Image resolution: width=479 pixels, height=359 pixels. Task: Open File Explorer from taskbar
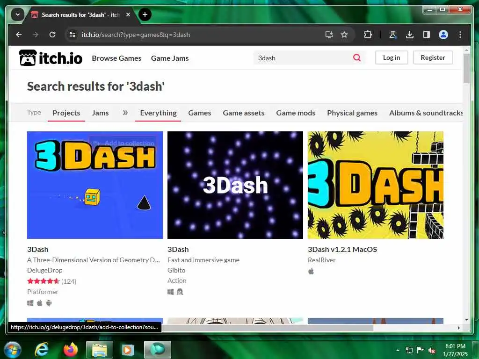pyautogui.click(x=100, y=350)
